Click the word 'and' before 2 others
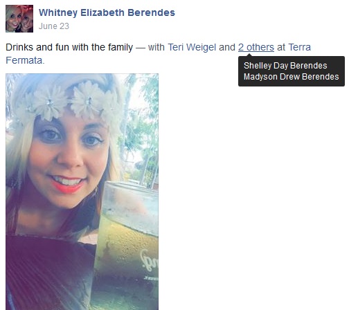Screen dimensions: 349x310 [x=227, y=47]
